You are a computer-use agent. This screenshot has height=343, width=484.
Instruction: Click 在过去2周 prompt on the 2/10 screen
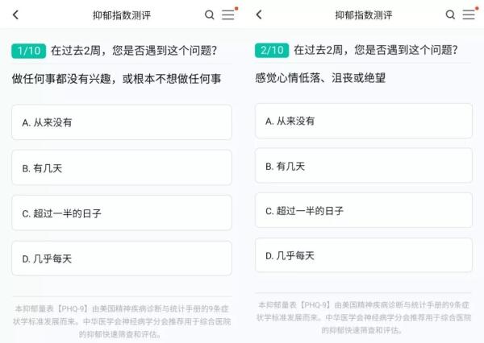pyautogui.click(x=376, y=50)
